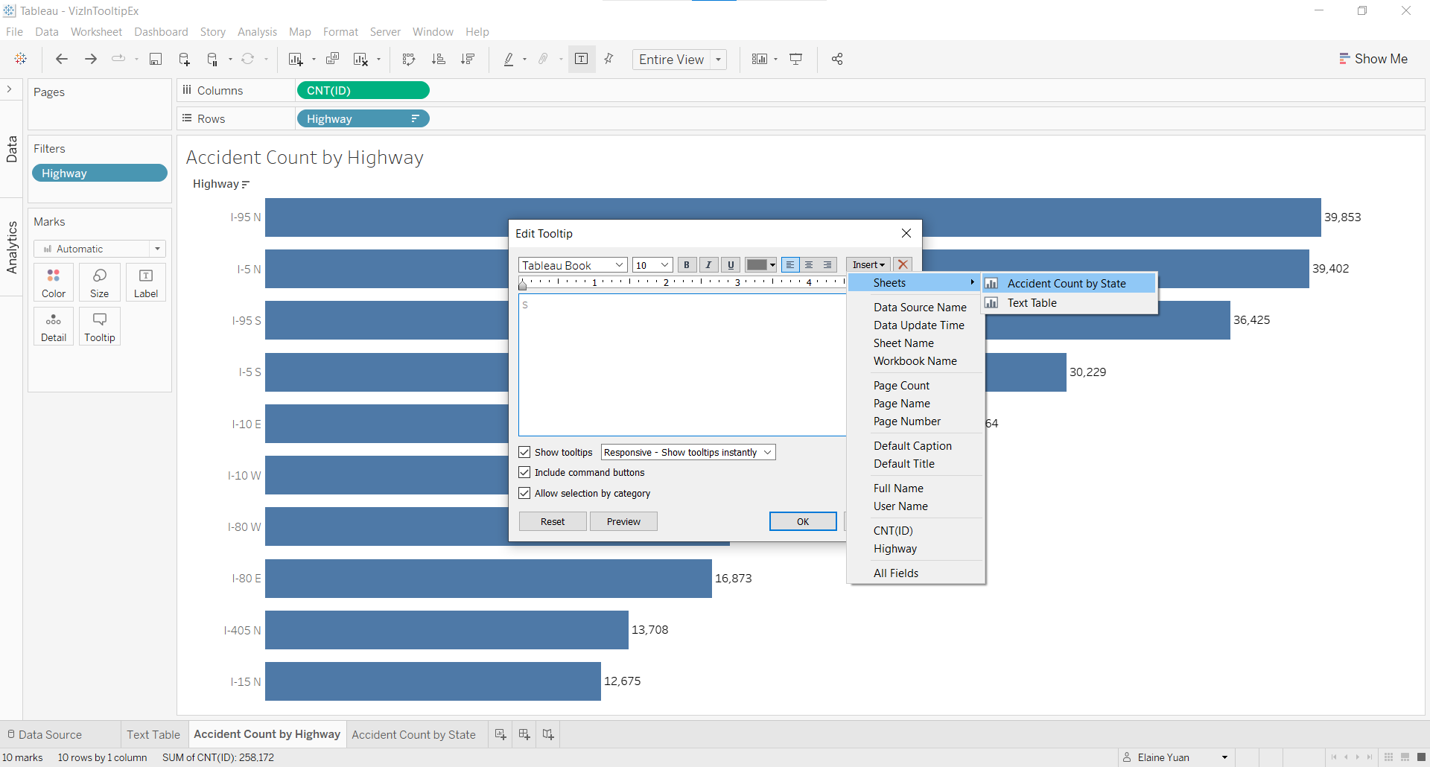Click the Undo back arrow in toolbar
This screenshot has height=767, width=1430.
(62, 60)
